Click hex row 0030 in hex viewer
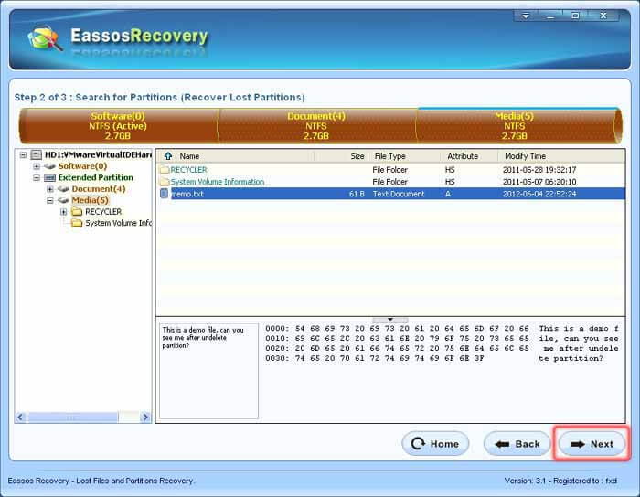 434,359
